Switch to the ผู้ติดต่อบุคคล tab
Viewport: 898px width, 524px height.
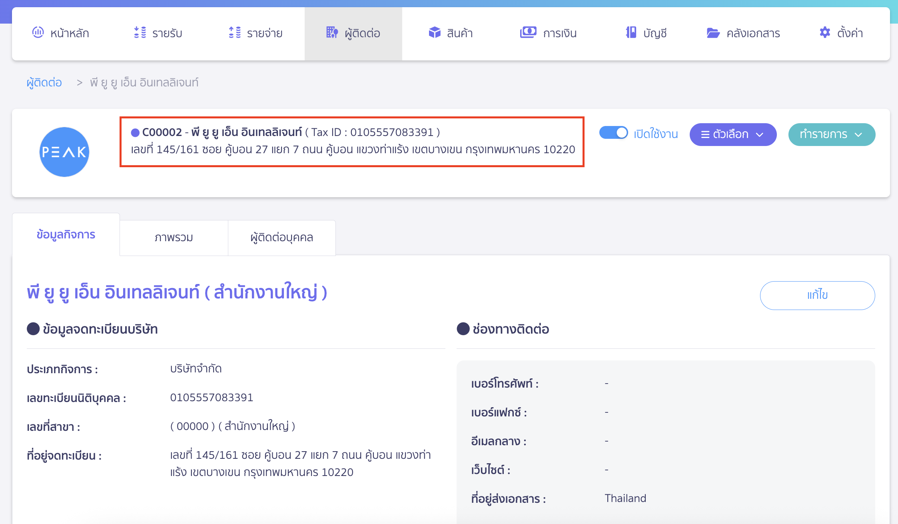281,237
